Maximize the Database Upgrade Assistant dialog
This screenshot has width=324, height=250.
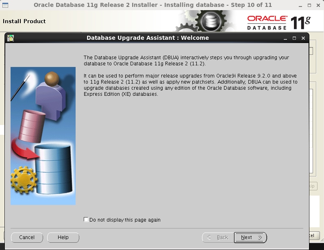click(294, 38)
